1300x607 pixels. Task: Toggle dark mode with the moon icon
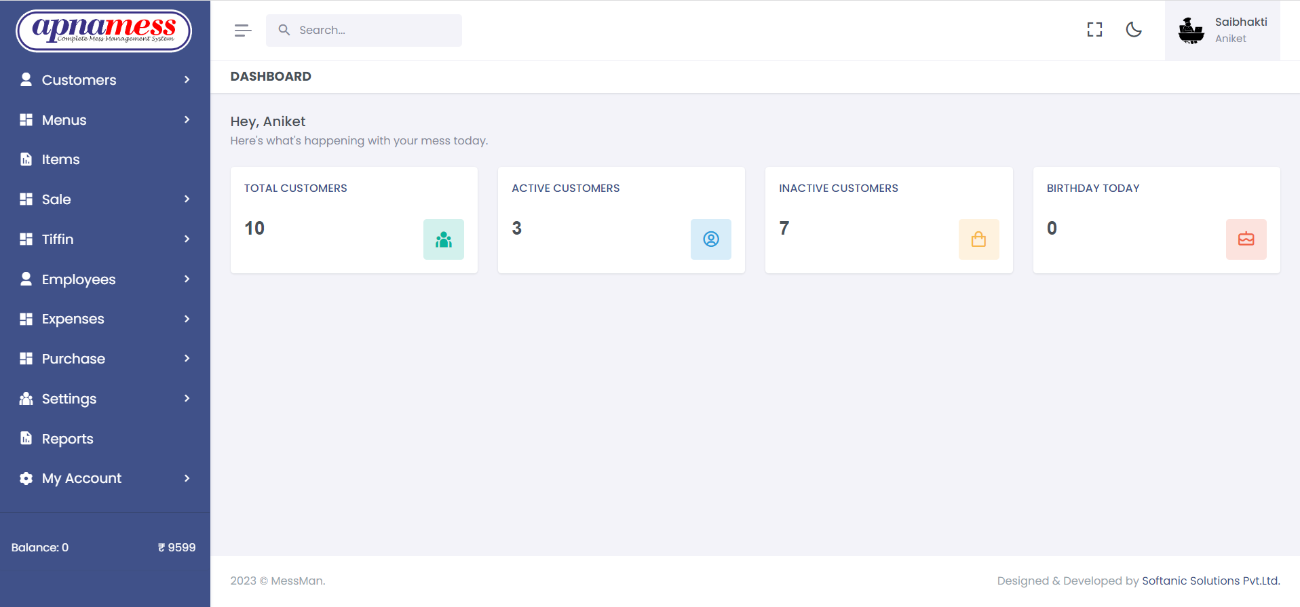[x=1134, y=30]
